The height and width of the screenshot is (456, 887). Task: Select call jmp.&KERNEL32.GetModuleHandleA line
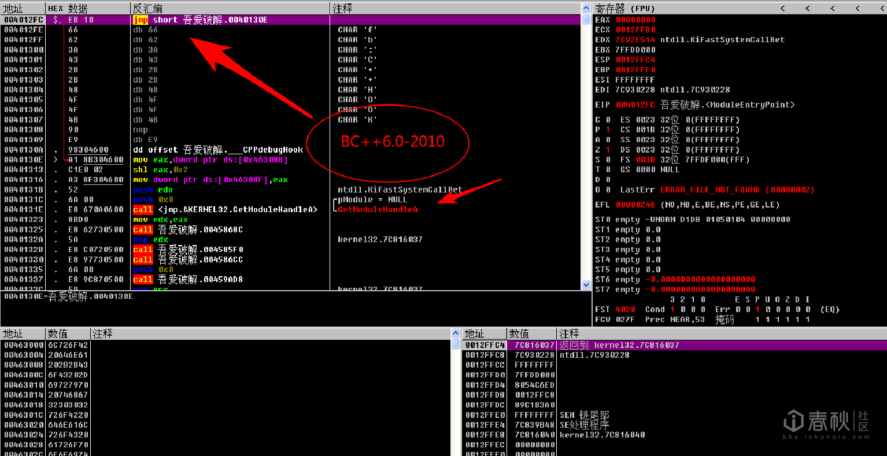click(x=291, y=209)
